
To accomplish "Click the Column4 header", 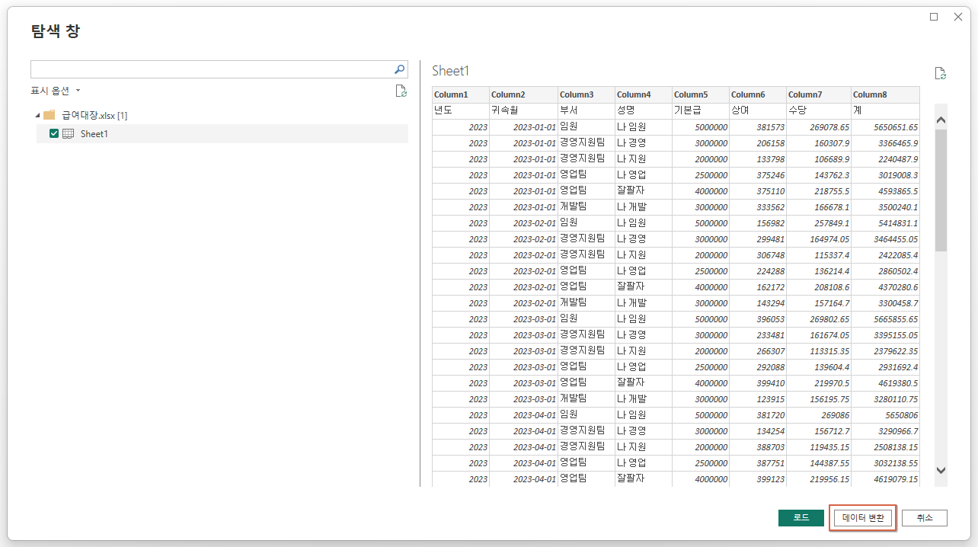I will click(644, 94).
